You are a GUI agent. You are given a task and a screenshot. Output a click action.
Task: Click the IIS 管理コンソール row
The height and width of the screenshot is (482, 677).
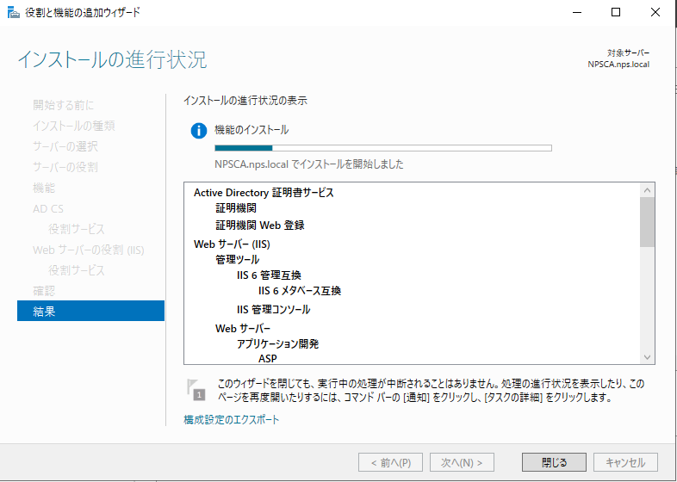pyautogui.click(x=273, y=310)
